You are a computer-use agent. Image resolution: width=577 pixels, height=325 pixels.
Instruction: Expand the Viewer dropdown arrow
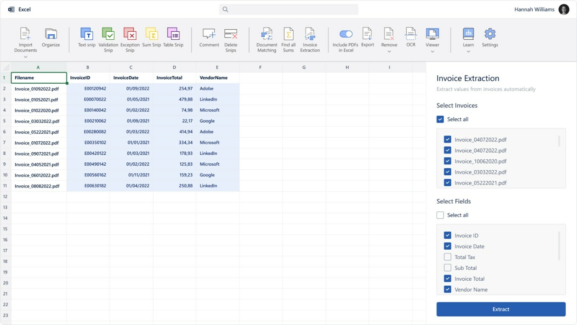pyautogui.click(x=432, y=51)
